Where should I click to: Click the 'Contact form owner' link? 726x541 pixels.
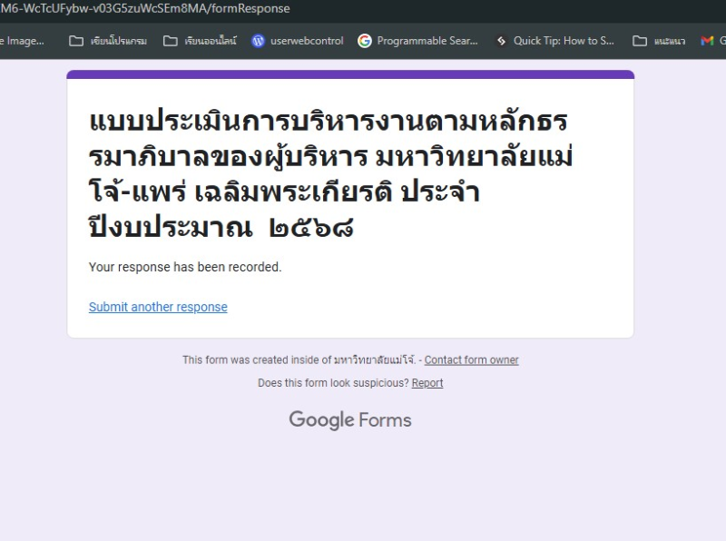click(x=471, y=360)
